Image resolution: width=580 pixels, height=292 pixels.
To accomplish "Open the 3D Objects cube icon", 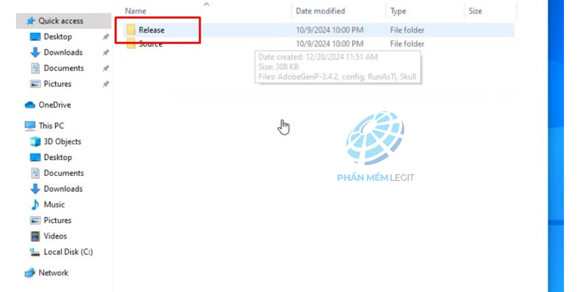I will (x=35, y=142).
